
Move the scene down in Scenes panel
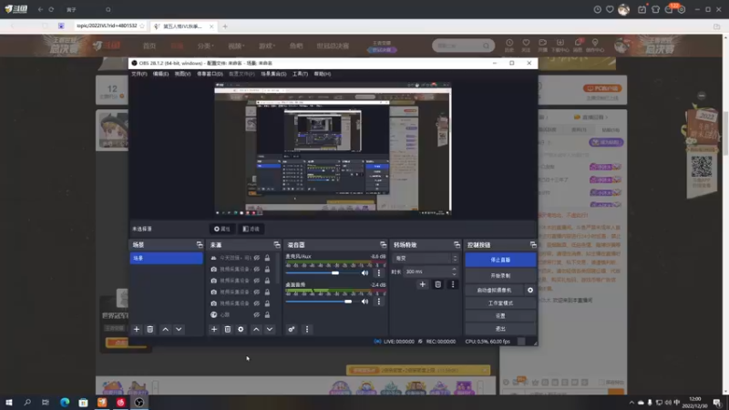click(179, 329)
